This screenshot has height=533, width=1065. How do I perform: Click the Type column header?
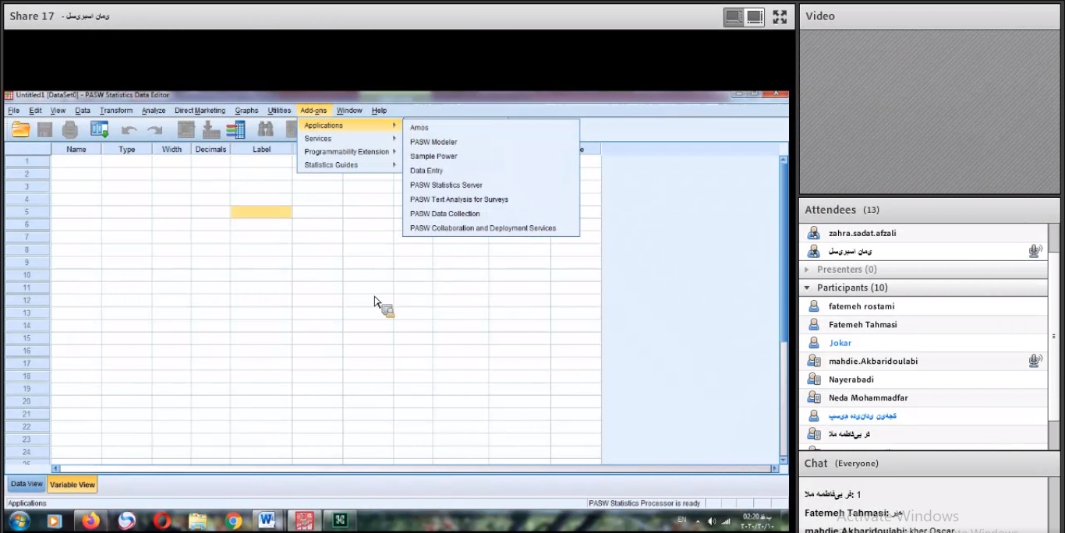pos(127,150)
